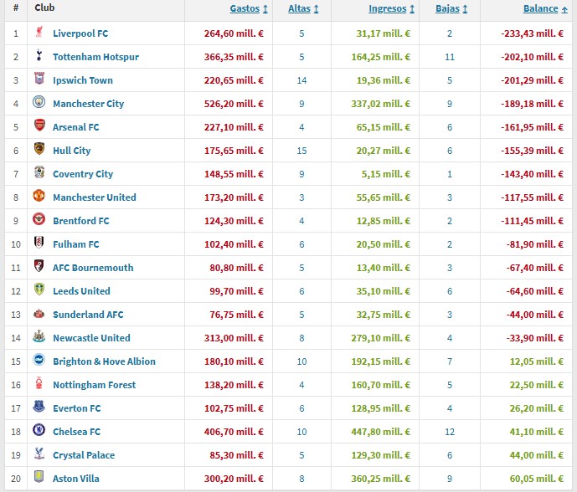Click Newcastle's 279,10 mill. € income

coord(380,338)
